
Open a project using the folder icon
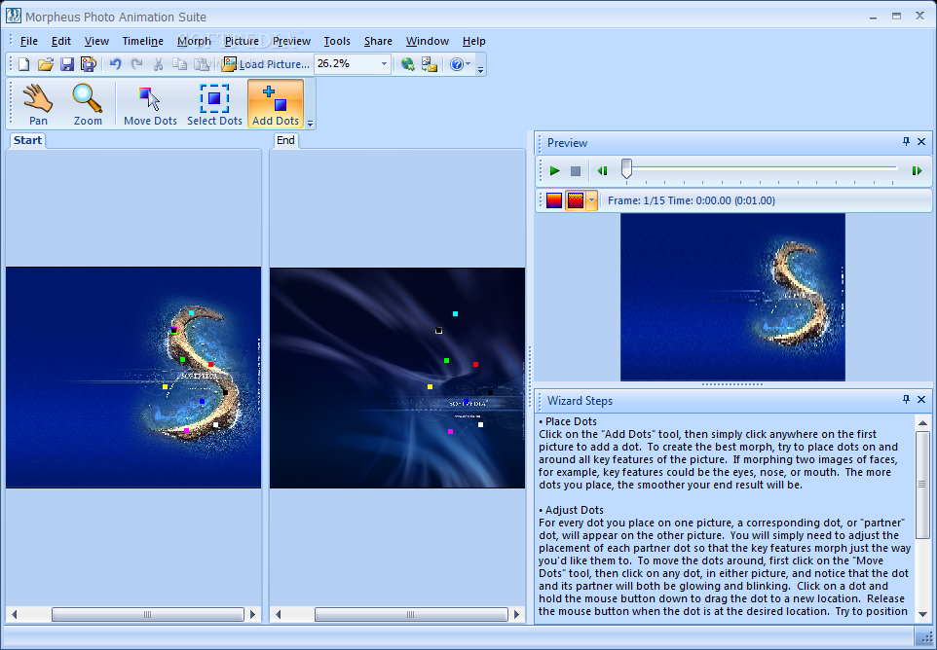coord(46,64)
